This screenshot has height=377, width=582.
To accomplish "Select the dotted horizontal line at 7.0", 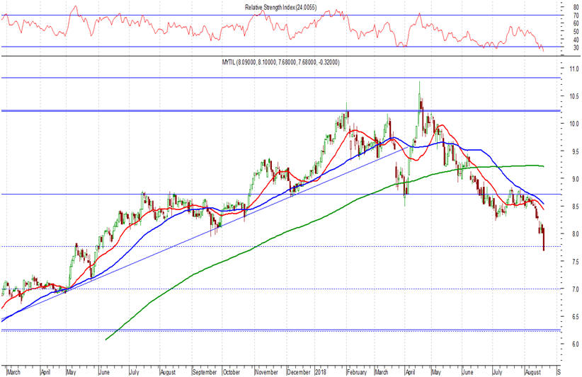I will 280,289.
